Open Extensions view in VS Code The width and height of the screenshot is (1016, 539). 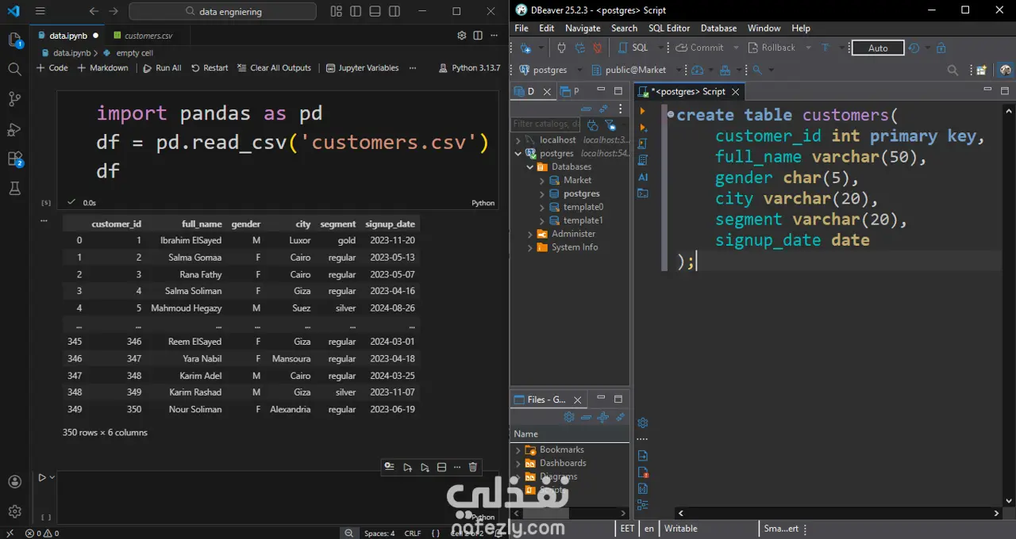tap(14, 159)
